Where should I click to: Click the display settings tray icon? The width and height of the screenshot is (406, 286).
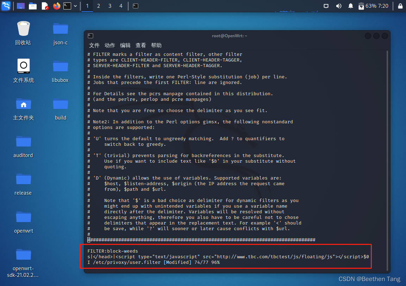[326, 6]
